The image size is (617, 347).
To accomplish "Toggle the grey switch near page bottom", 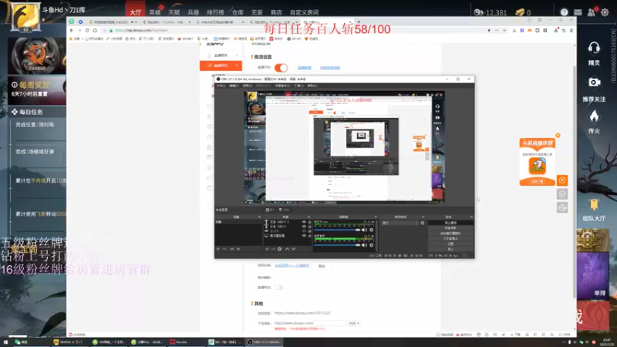I will [x=278, y=287].
